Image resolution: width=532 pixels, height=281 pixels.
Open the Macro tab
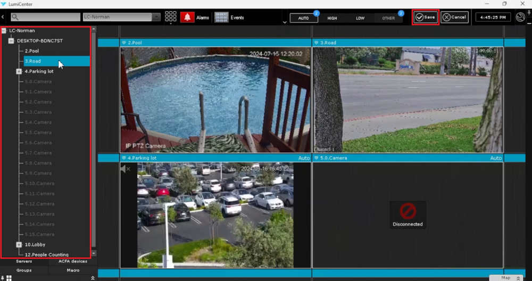(x=72, y=270)
